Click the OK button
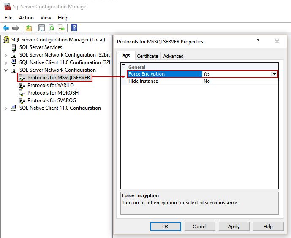This screenshot has width=291, height=238. tap(166, 227)
